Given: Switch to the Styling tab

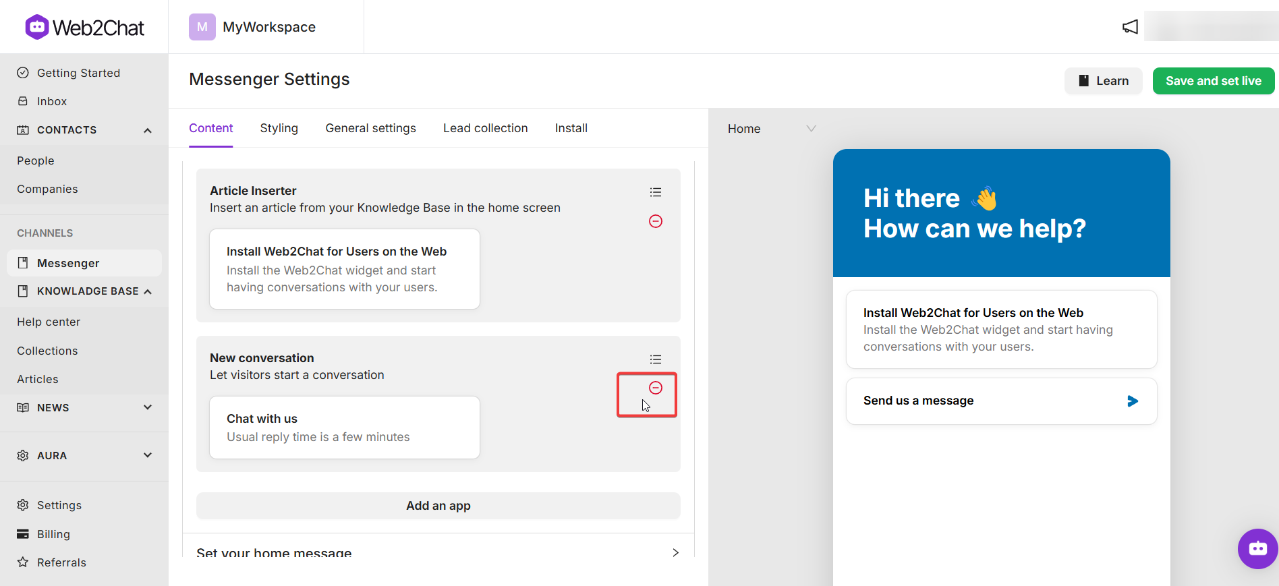Looking at the screenshot, I should (279, 128).
